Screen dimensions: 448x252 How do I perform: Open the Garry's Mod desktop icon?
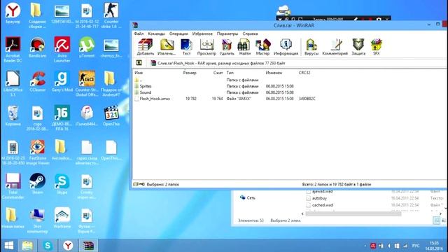coord(62,82)
